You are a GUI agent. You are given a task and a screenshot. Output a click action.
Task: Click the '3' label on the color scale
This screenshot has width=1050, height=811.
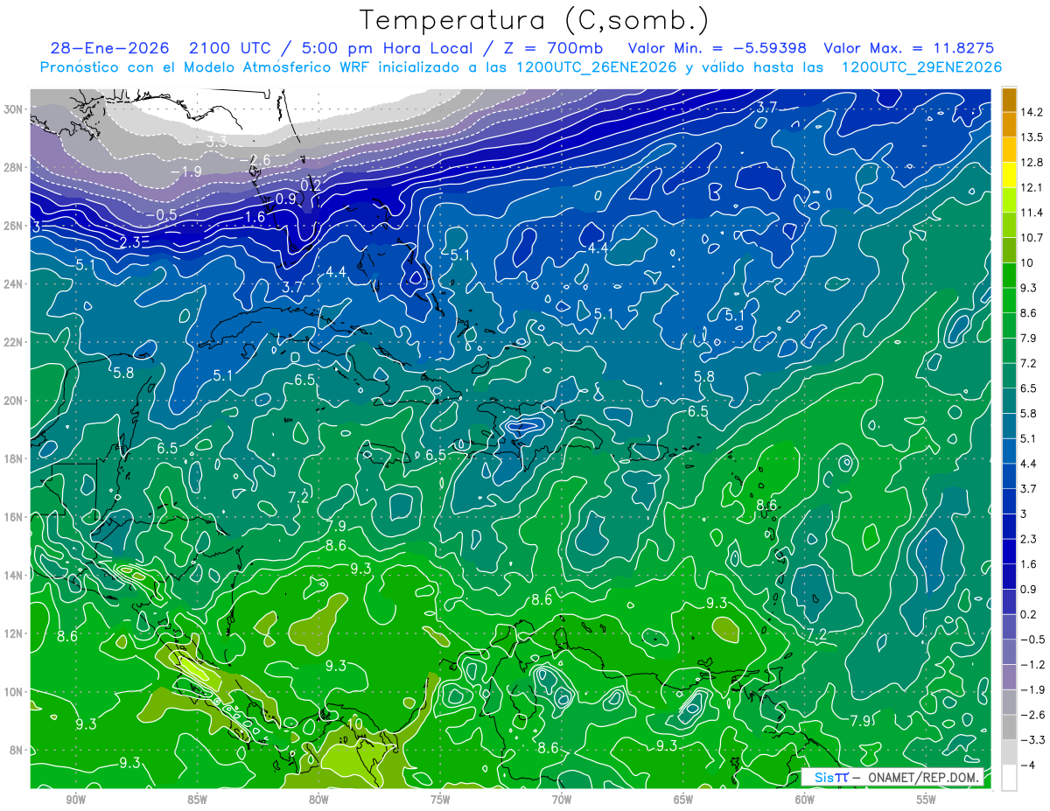tap(1024, 514)
